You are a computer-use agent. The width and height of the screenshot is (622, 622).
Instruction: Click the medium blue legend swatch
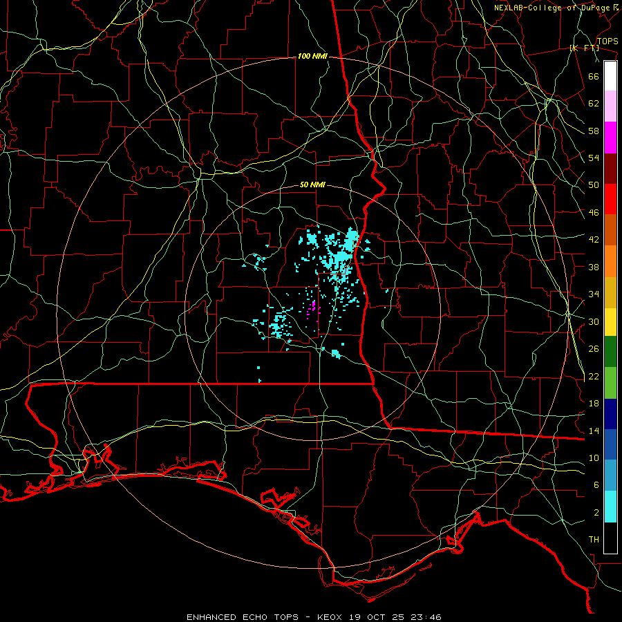(610, 444)
